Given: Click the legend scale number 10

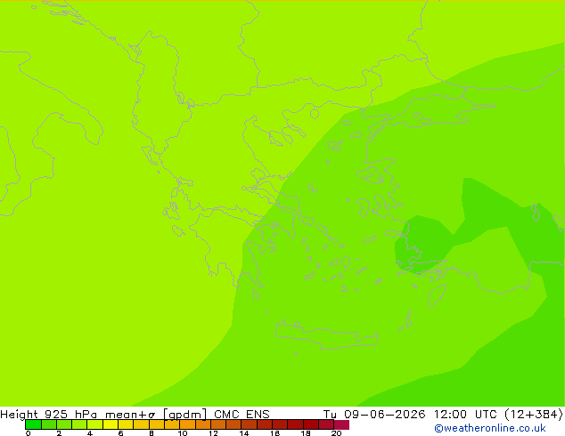Looking at the screenshot, I should click(x=183, y=433).
